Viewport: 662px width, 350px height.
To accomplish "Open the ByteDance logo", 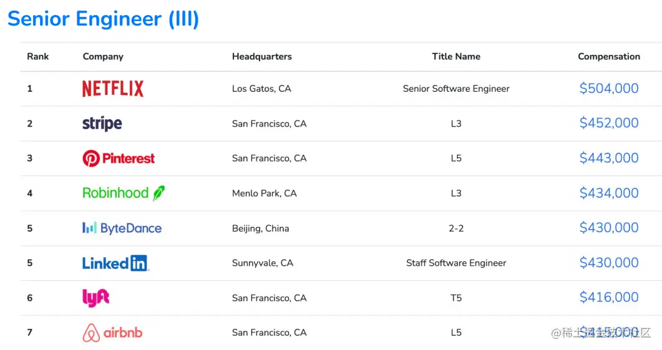I will tap(122, 228).
